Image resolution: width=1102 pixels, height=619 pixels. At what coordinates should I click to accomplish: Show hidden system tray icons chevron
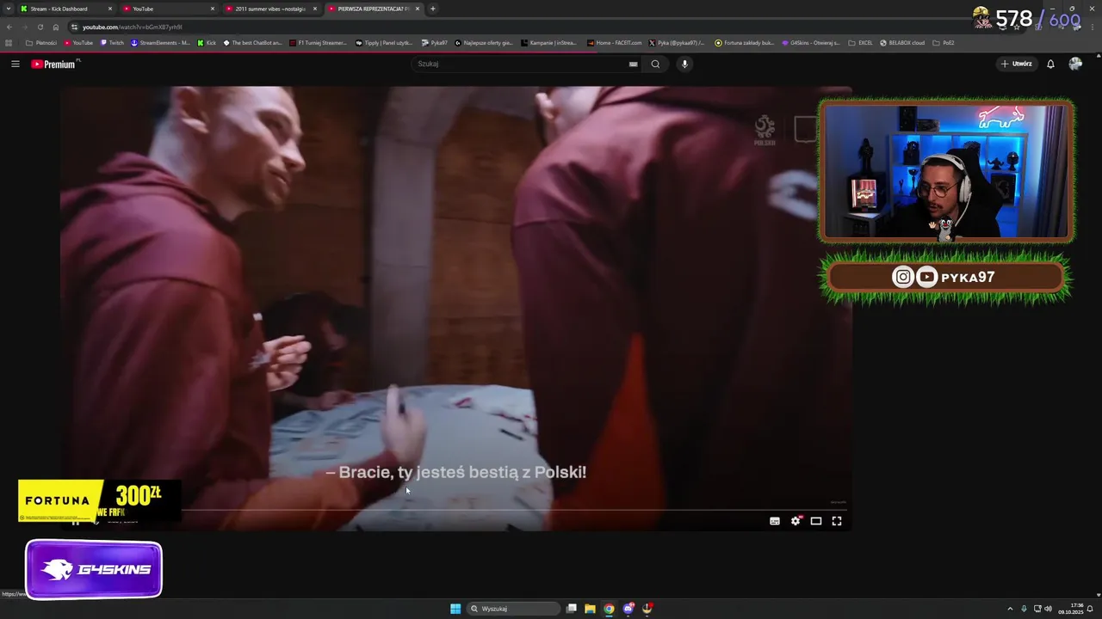tap(1011, 609)
